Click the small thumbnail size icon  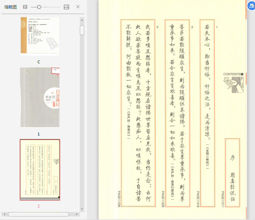(x=25, y=7)
